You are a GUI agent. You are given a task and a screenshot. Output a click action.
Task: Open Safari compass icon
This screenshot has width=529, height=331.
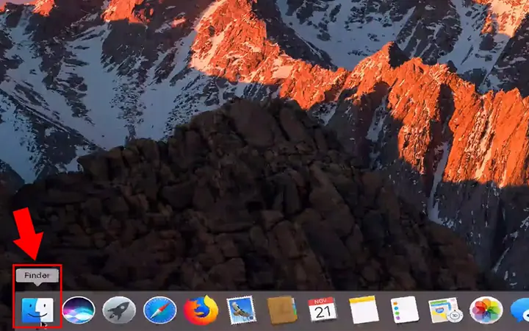pyautogui.click(x=160, y=310)
